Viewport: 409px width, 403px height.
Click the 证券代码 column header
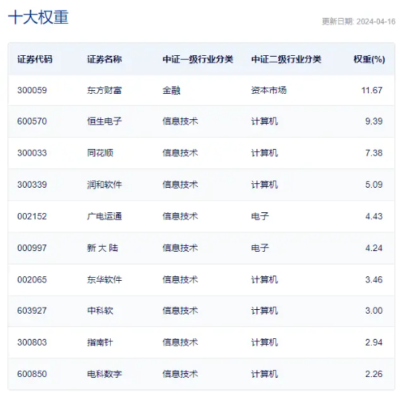click(35, 60)
